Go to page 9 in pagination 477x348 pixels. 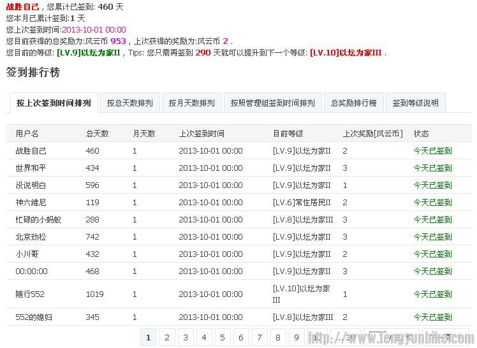[297, 337]
